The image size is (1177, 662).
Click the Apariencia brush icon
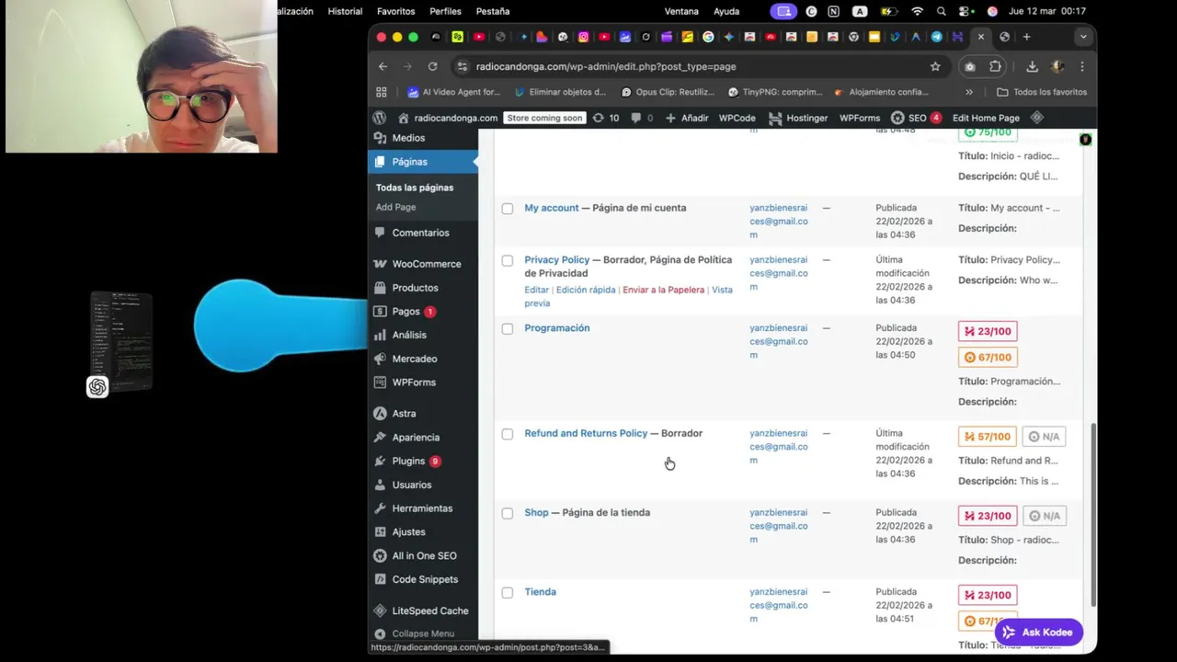pyautogui.click(x=380, y=438)
